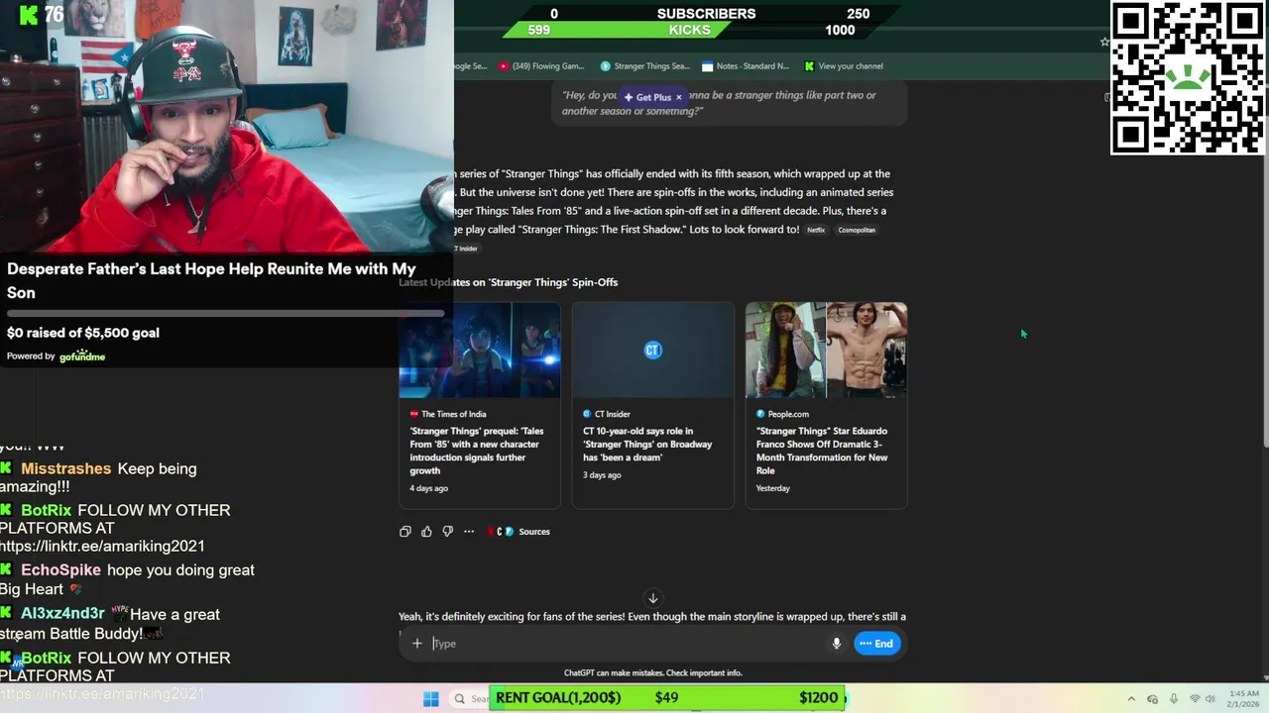Image resolution: width=1269 pixels, height=713 pixels.
Task: Open Wi-Fi network tray icon
Action: pyautogui.click(x=1195, y=699)
